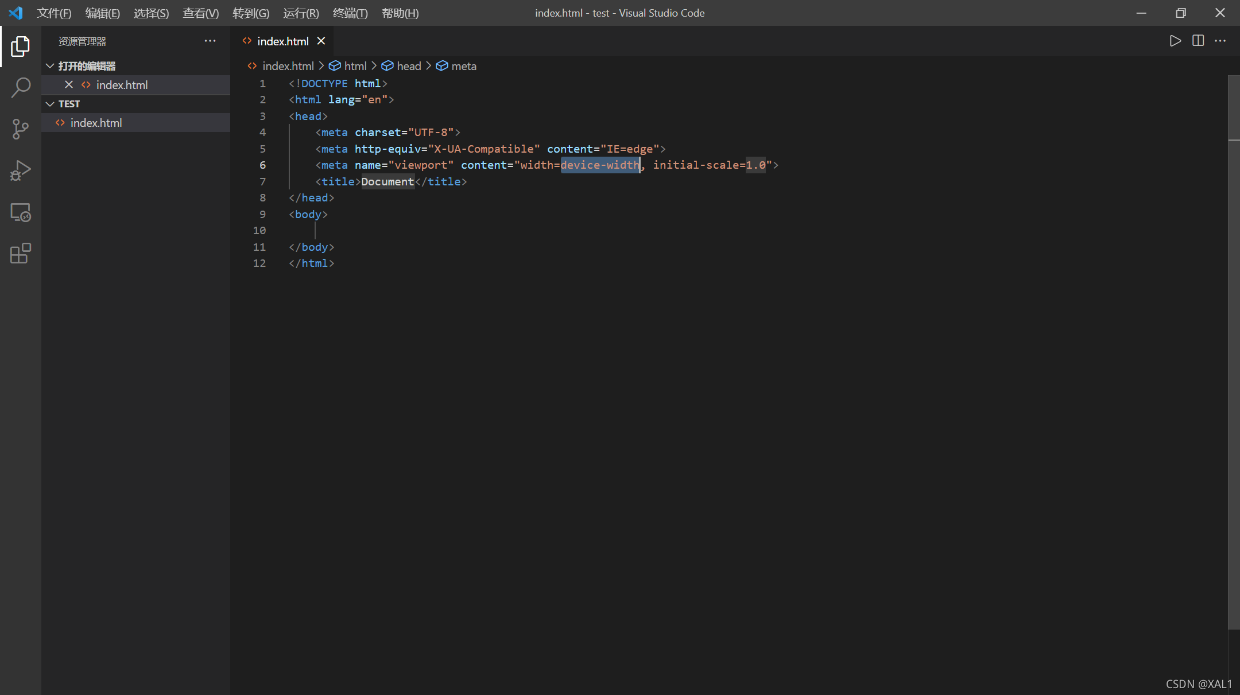Image resolution: width=1240 pixels, height=695 pixels.
Task: Click the editor vertical scrollbar
Action: [1234, 344]
